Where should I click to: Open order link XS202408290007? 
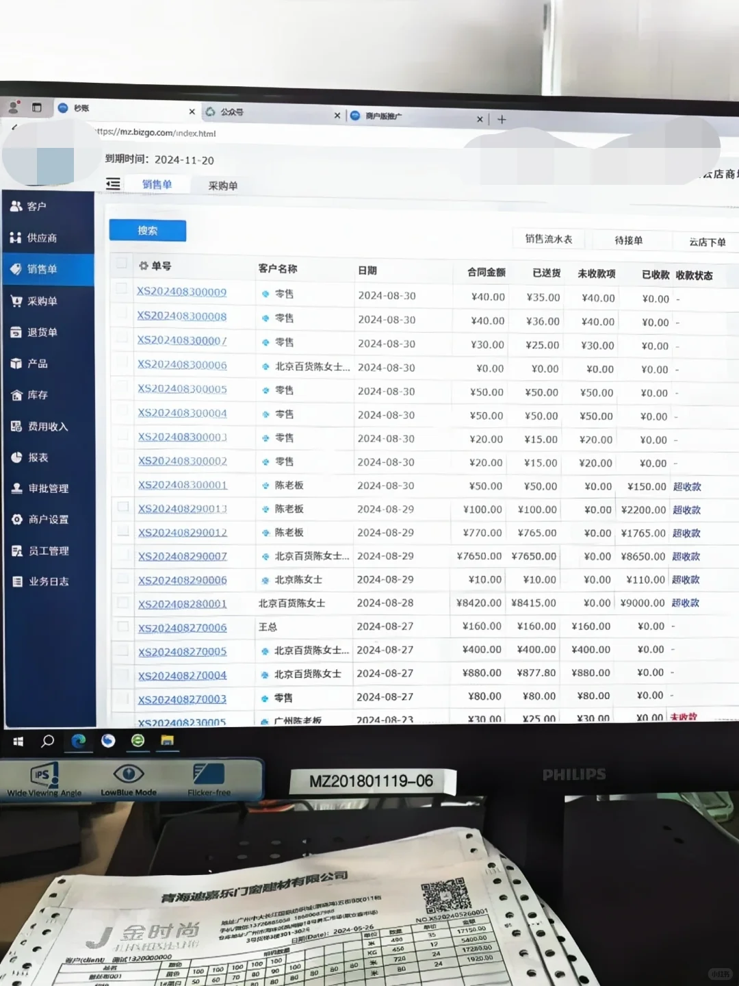183,557
